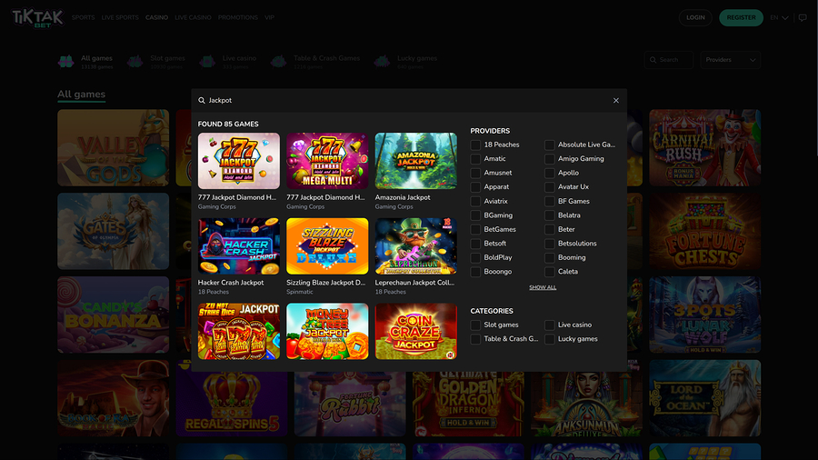The height and width of the screenshot is (460, 818).
Task: Check the Live casino category checkbox
Action: click(549, 325)
